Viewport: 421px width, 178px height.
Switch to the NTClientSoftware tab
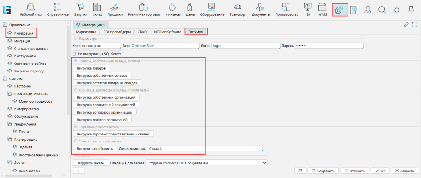[x=167, y=32]
